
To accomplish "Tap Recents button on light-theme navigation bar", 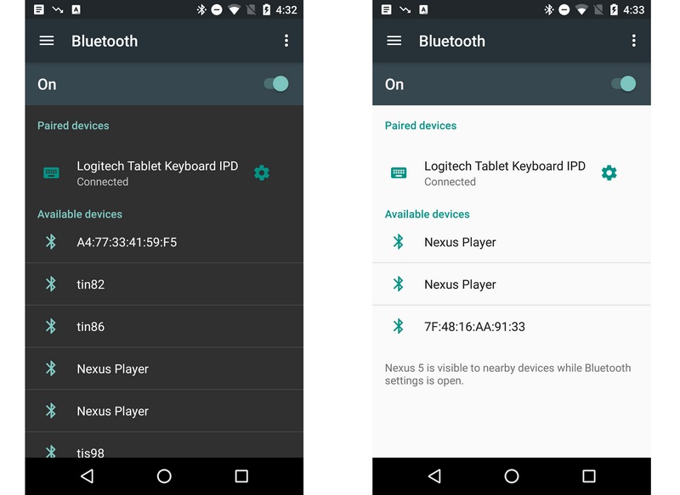I will [x=588, y=476].
